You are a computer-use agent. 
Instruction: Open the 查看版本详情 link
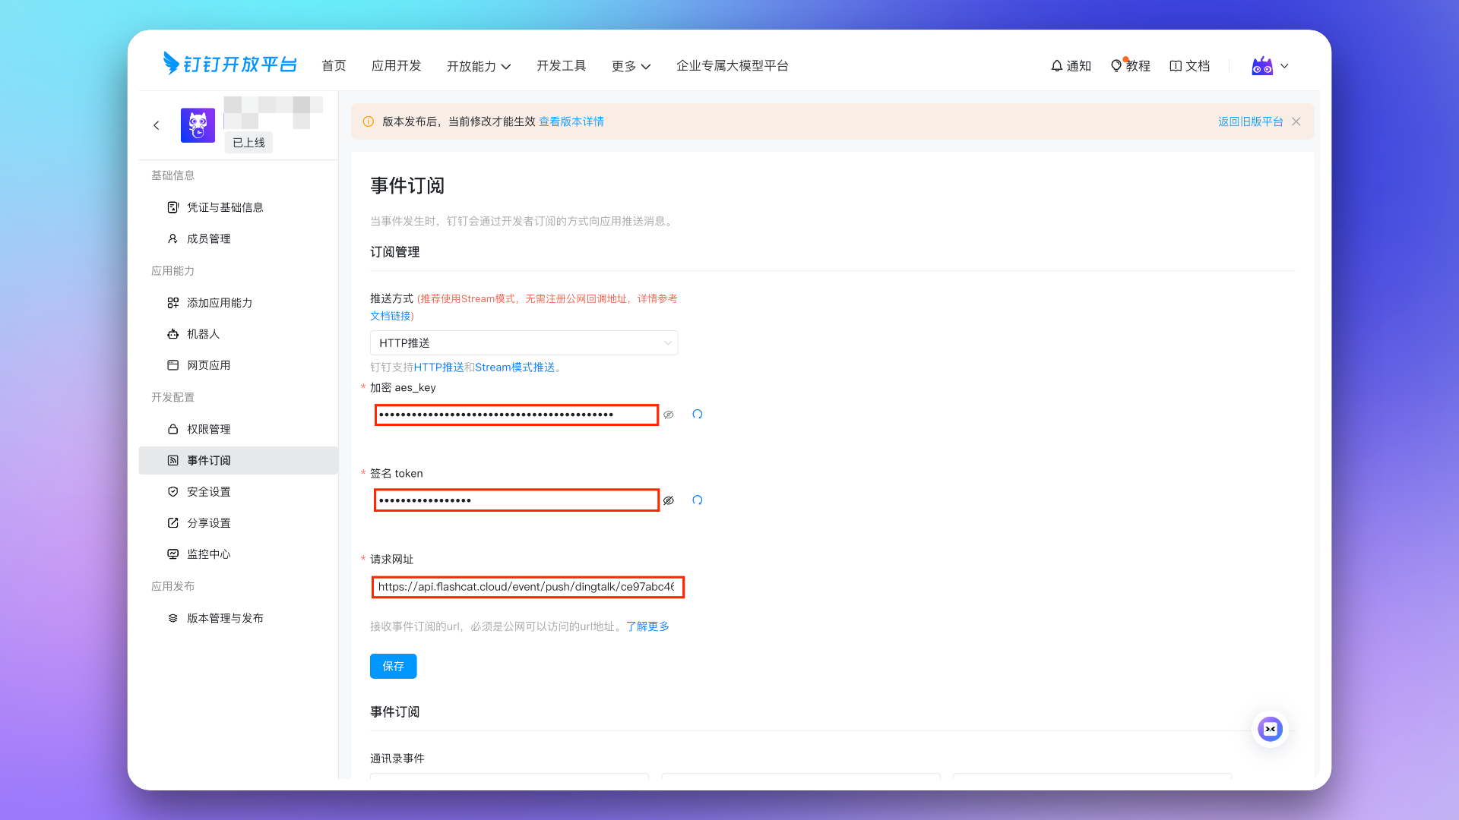[x=571, y=121]
